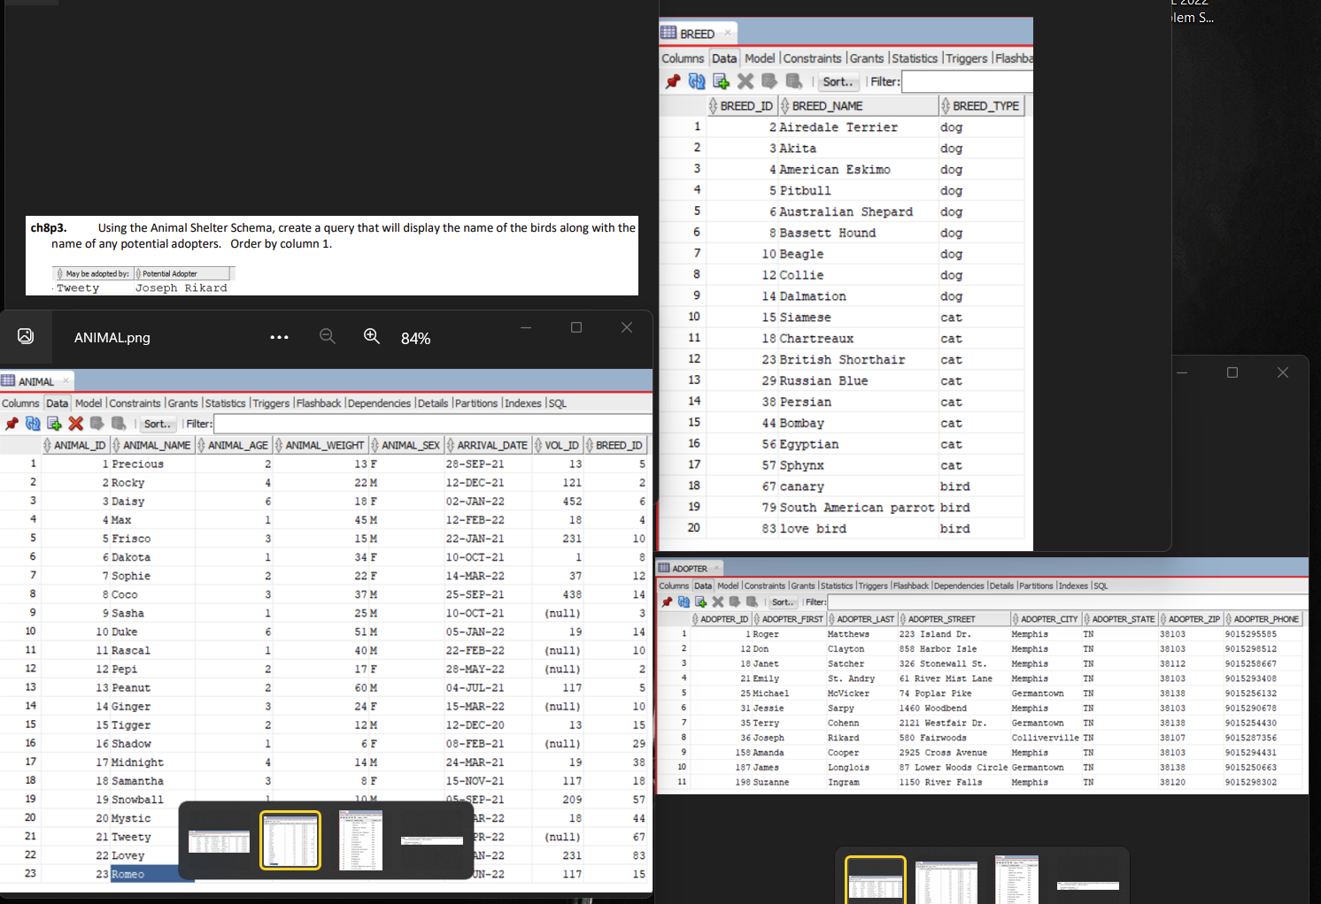Image resolution: width=1321 pixels, height=904 pixels.
Task: Open the SQL tab in the ADOPTER window
Action: [x=1100, y=586]
